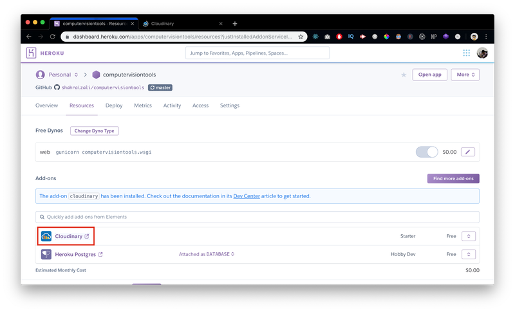This screenshot has width=515, height=312.
Task: Click the computervisiontools hexagon app icon
Action: 96,75
